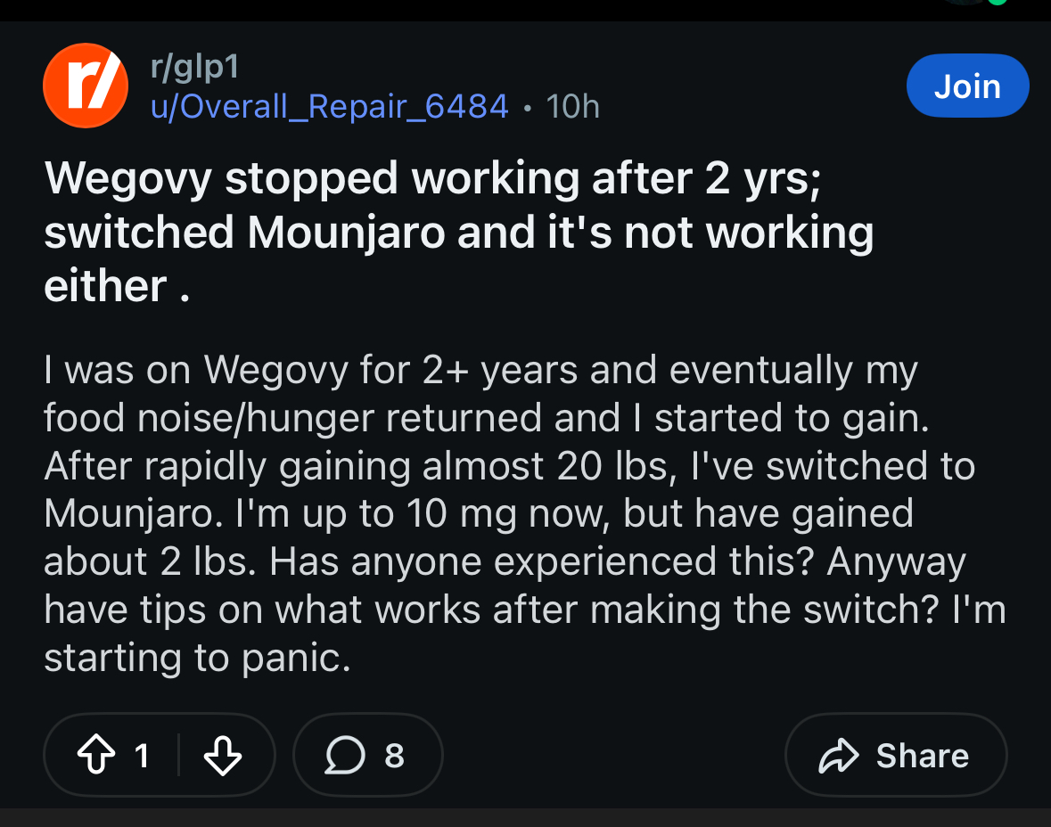This screenshot has height=827, width=1051.
Task: View u/Overall_Repair_6484's profile
Action: [330, 107]
